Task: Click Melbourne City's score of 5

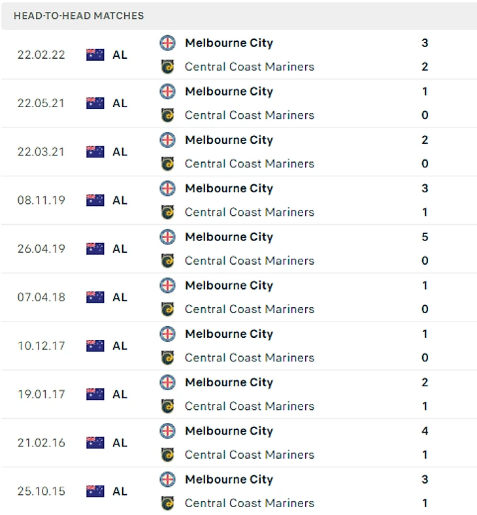Action: 425,237
